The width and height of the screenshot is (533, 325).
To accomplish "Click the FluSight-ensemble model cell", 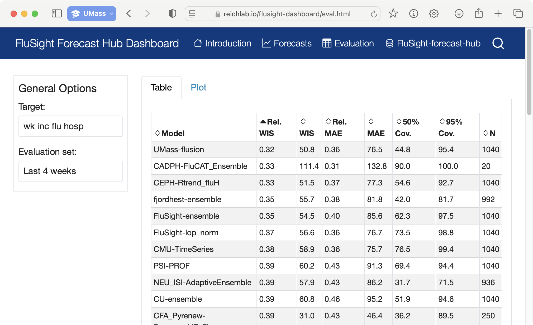I will click(204, 216).
